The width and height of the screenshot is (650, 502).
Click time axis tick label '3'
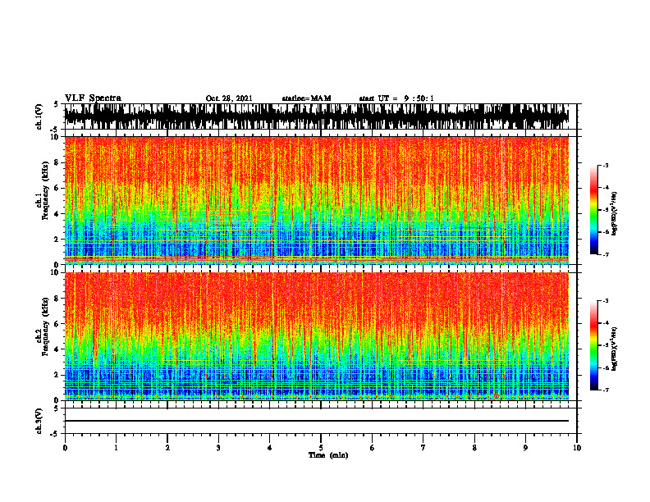coord(218,448)
